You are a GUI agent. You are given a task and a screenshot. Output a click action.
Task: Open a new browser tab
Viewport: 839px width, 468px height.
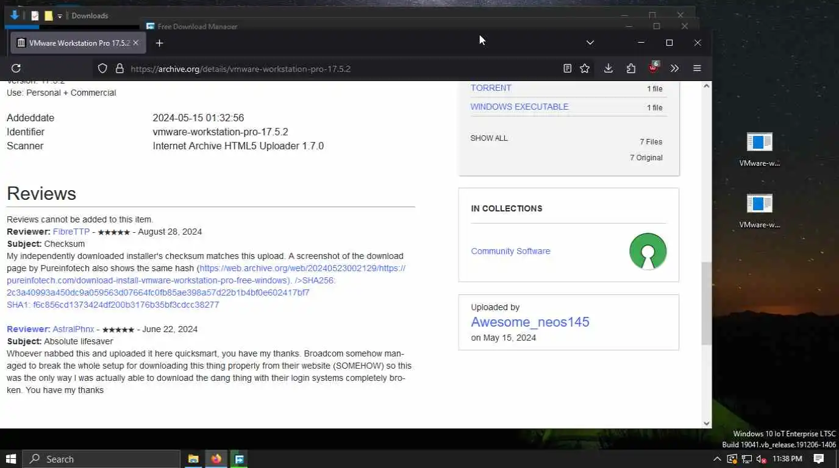click(x=159, y=43)
